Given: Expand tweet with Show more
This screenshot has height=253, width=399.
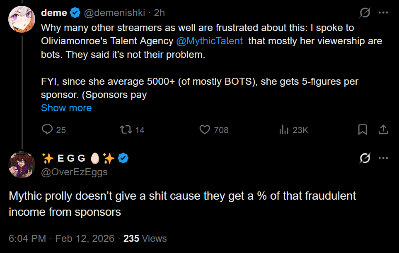Looking at the screenshot, I should pos(66,108).
